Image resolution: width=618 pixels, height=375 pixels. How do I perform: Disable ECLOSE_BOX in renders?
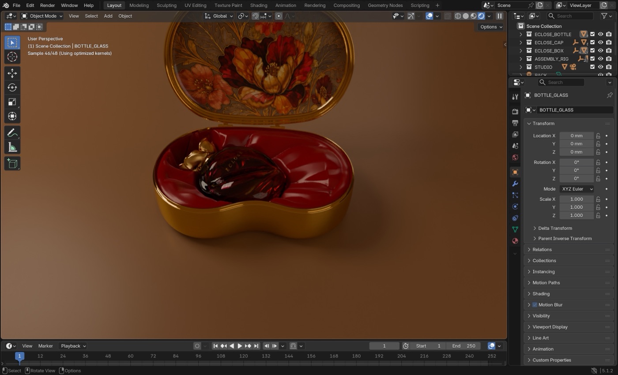tap(609, 51)
